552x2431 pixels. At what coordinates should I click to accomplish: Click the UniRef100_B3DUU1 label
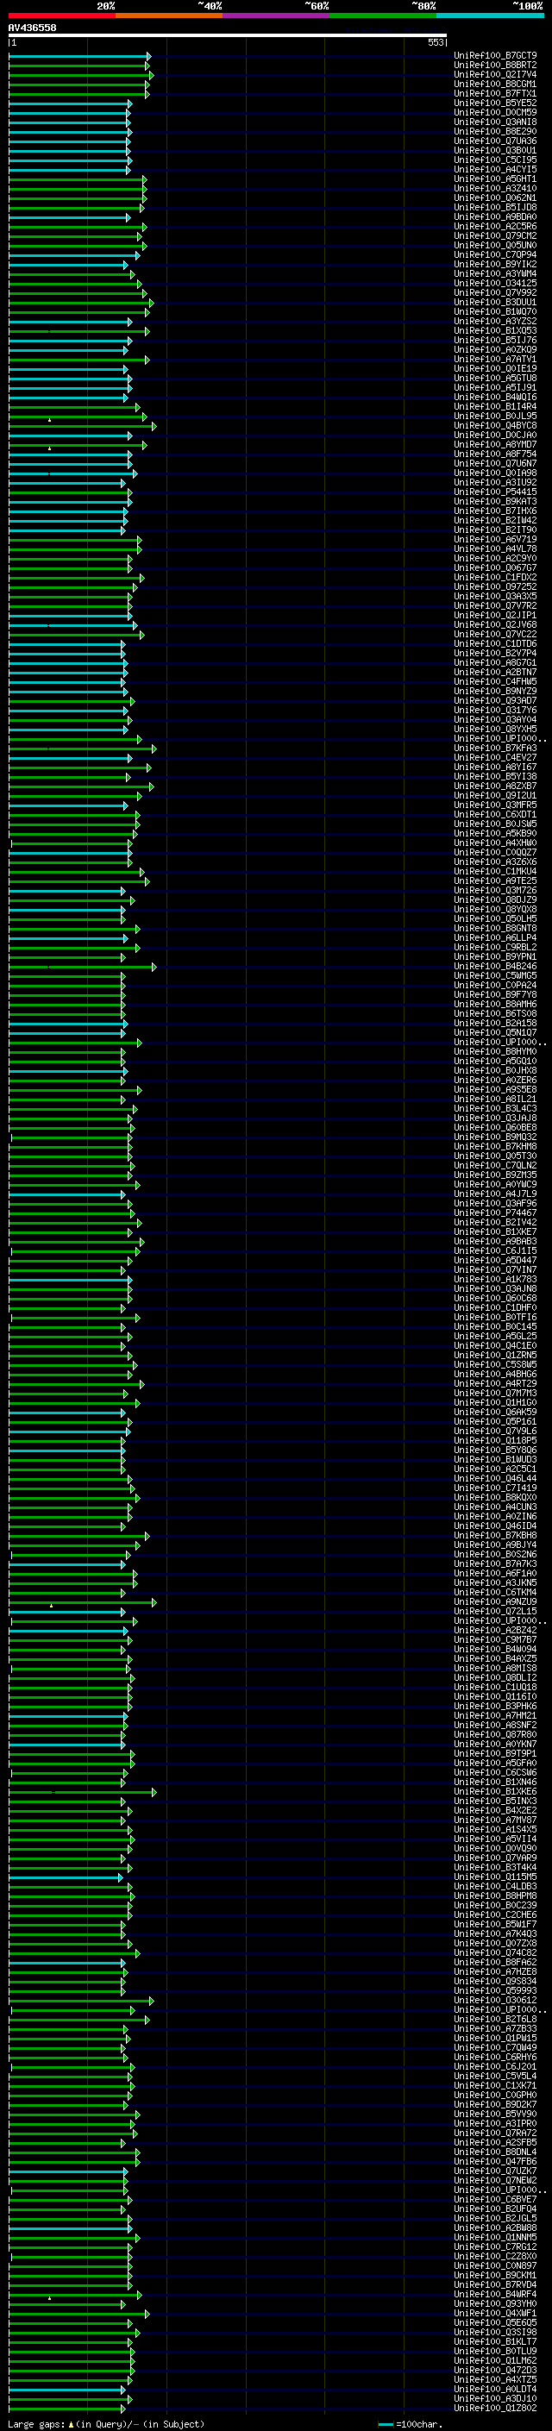tap(495, 302)
